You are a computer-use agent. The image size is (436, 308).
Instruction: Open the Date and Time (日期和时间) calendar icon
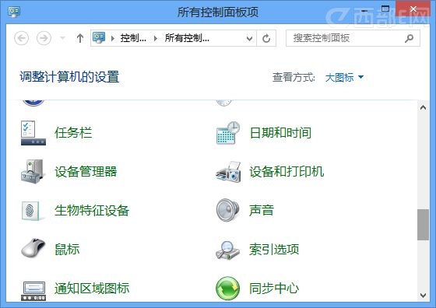pos(228,133)
